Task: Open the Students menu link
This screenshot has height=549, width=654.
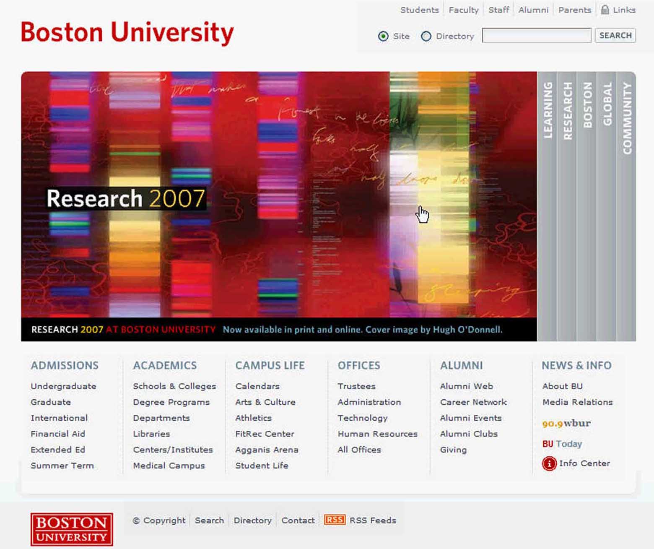Action: pos(419,10)
